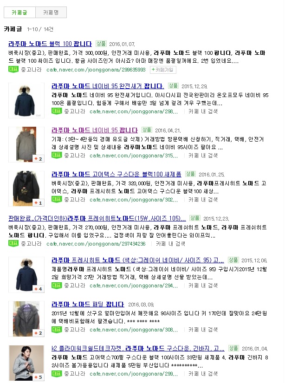This screenshot has width=291, height=383.
Task: Click +2 photo count on the 패딩 thumbnail
Action: click(x=39, y=333)
